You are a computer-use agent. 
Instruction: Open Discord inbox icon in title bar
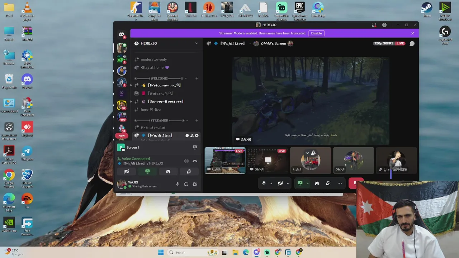[374, 25]
